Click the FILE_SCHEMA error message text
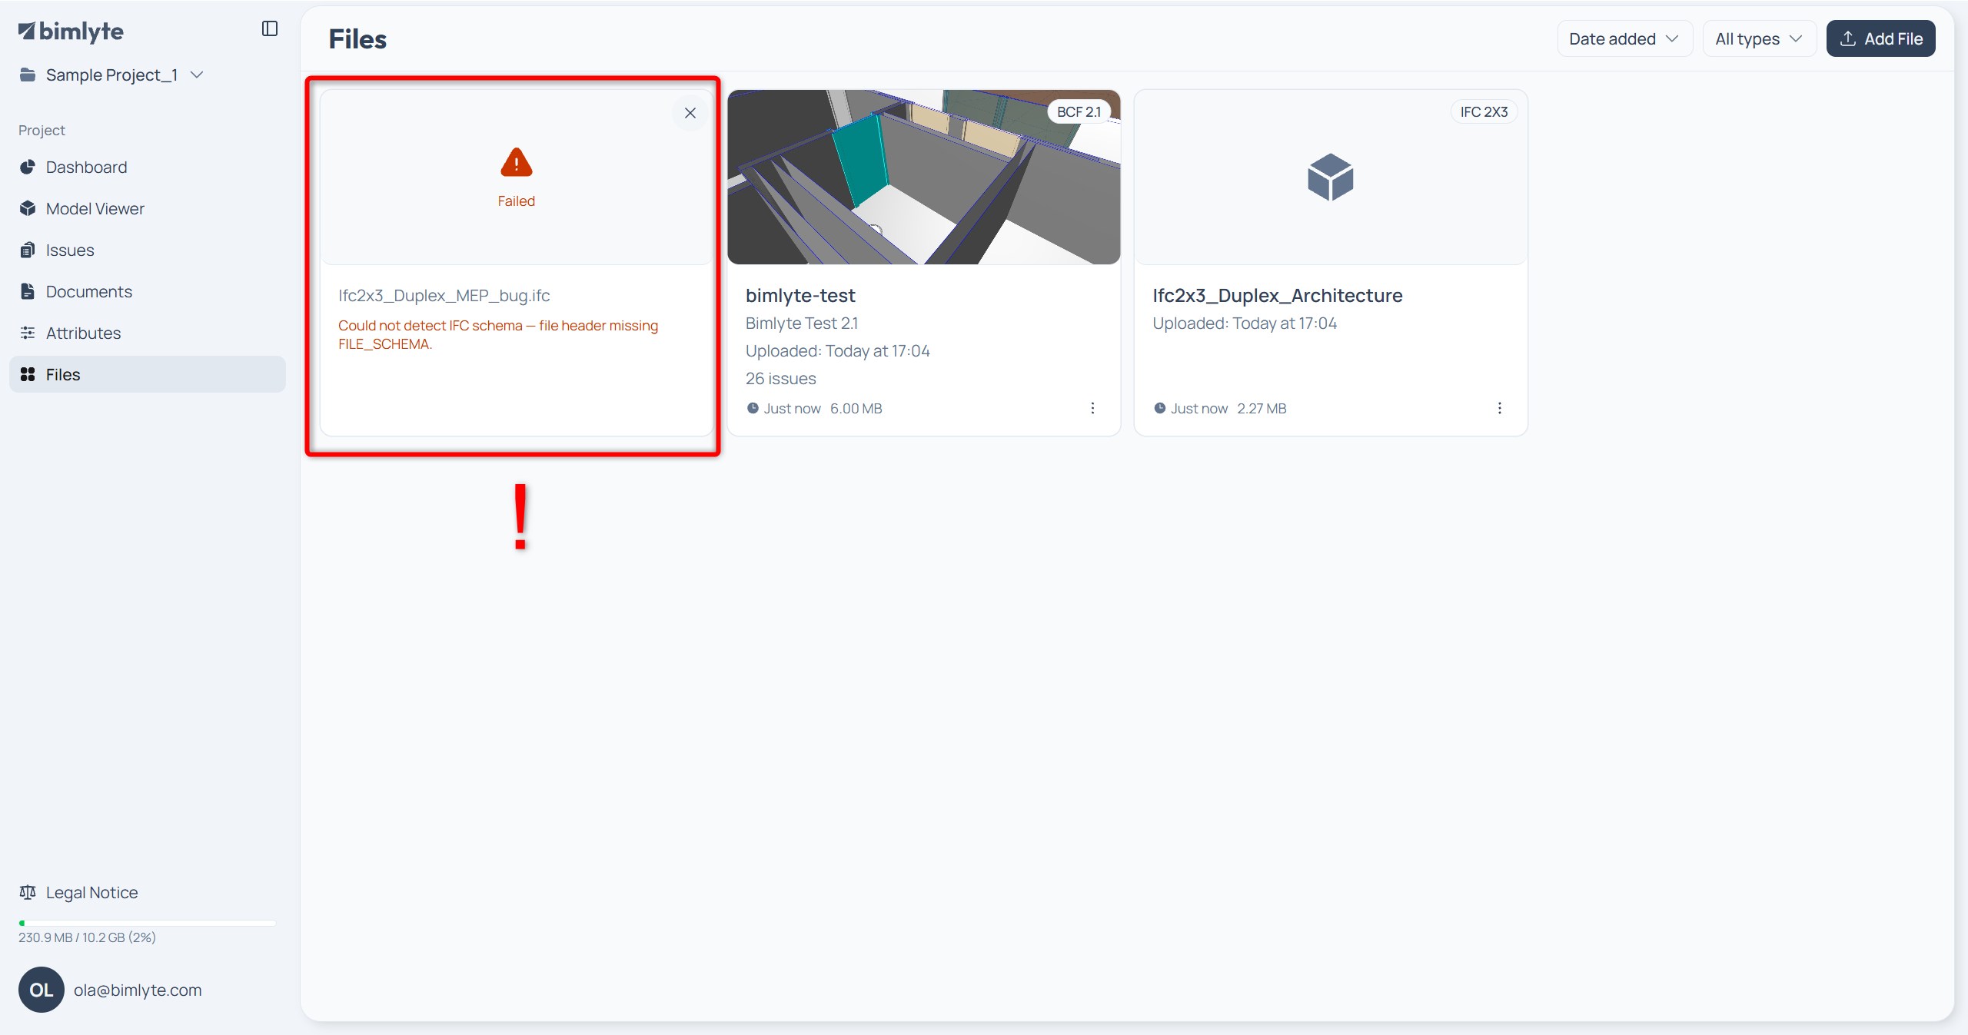 498,335
